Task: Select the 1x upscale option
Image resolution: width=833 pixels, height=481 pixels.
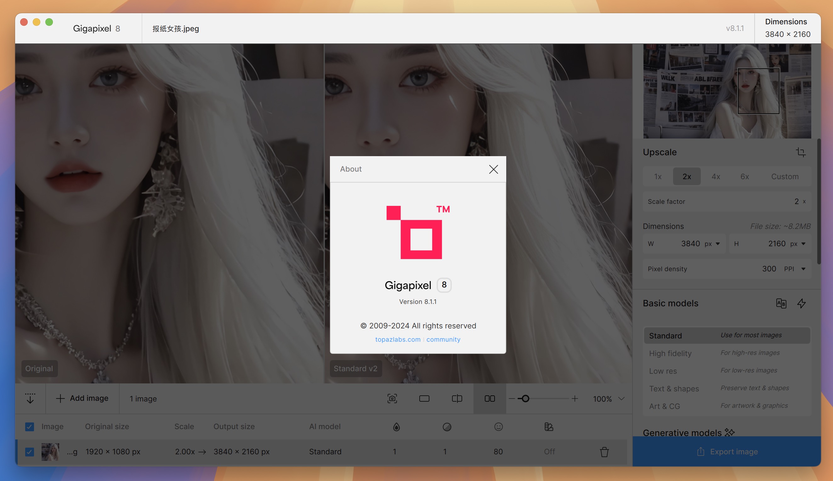Action: [658, 176]
